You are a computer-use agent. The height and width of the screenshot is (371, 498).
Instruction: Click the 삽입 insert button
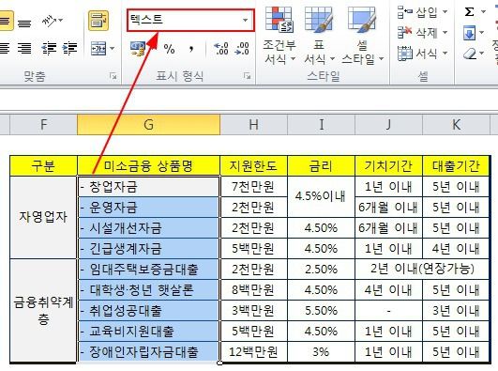coord(417,12)
